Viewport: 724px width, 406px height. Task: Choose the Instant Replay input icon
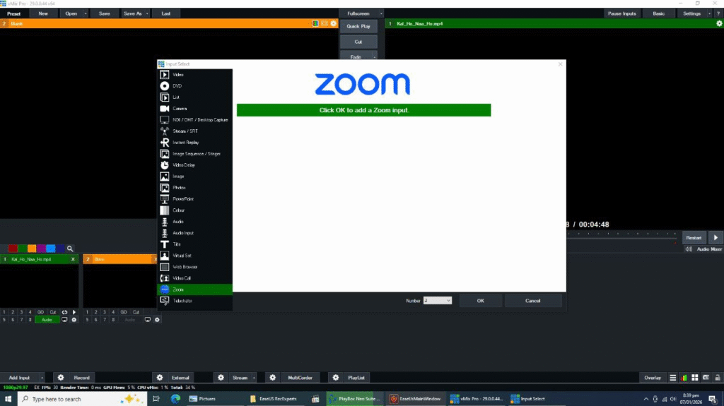(164, 142)
